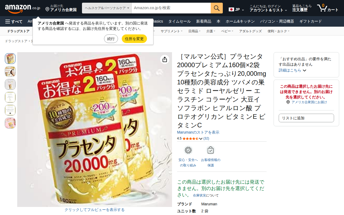Viewport: 344px width, 215px height.
Task: Open the Marumanのストアを表示 link
Action: [x=198, y=132]
